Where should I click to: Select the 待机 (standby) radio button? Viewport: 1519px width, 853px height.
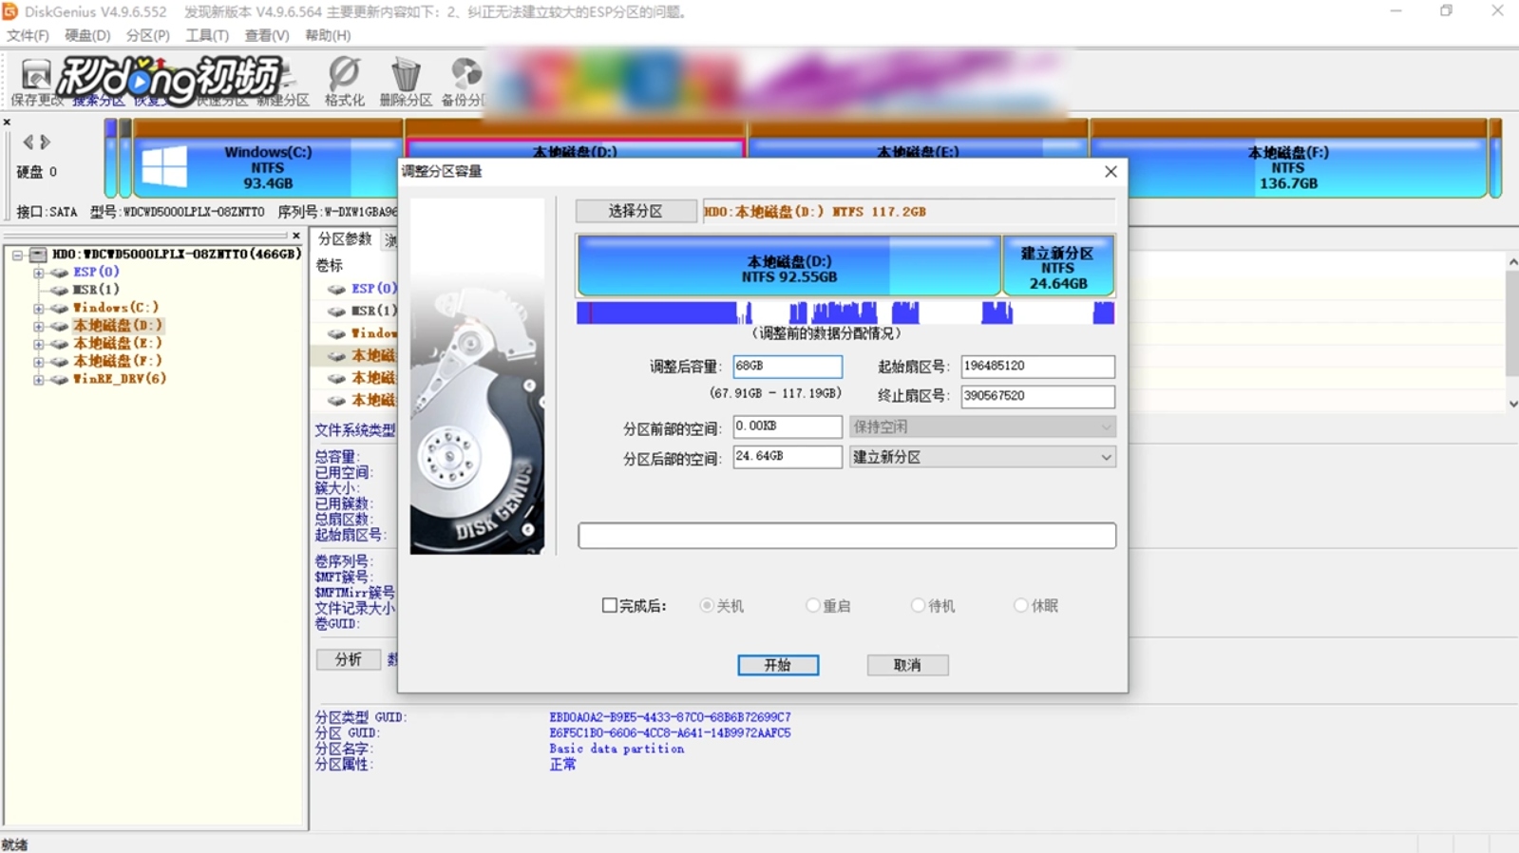point(918,605)
